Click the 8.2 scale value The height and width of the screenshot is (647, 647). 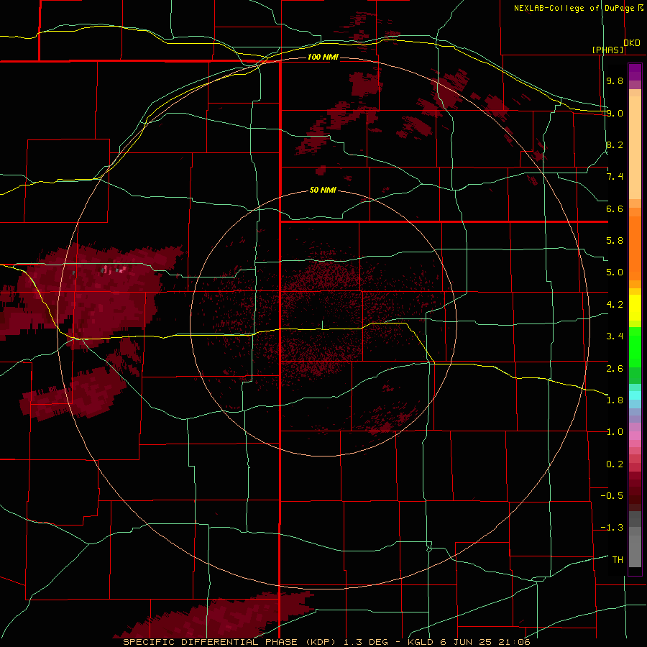pos(615,144)
